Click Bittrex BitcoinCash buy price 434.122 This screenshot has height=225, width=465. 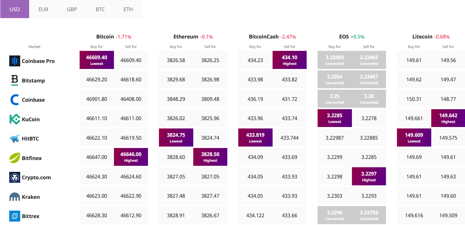[255, 215]
